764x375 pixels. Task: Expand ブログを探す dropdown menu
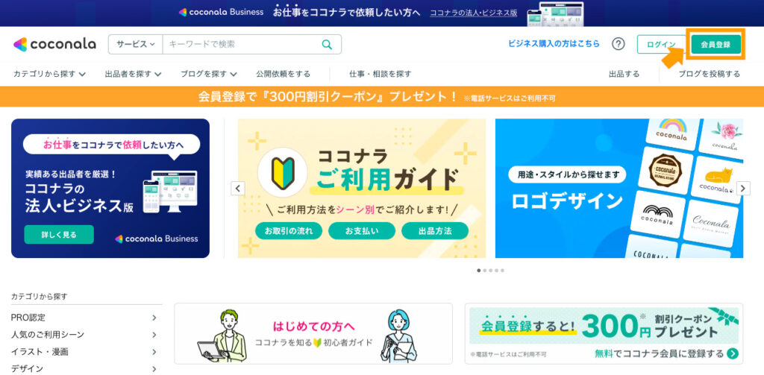209,74
